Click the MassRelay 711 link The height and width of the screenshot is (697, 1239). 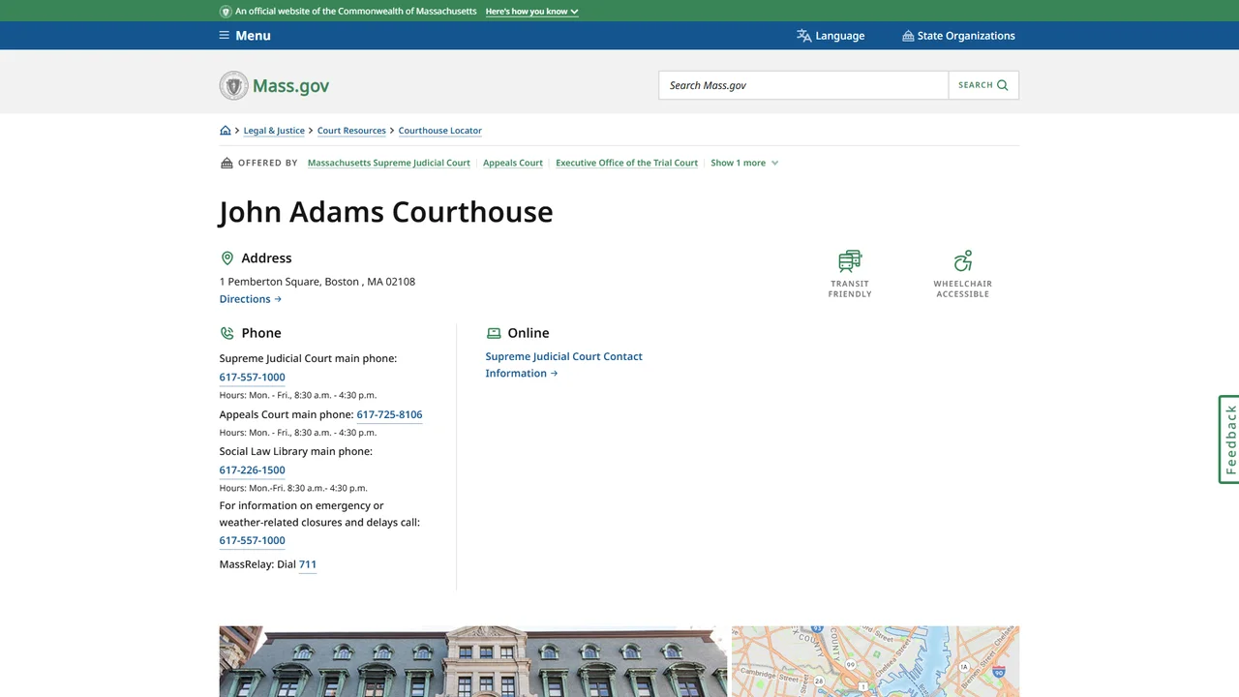click(x=308, y=564)
